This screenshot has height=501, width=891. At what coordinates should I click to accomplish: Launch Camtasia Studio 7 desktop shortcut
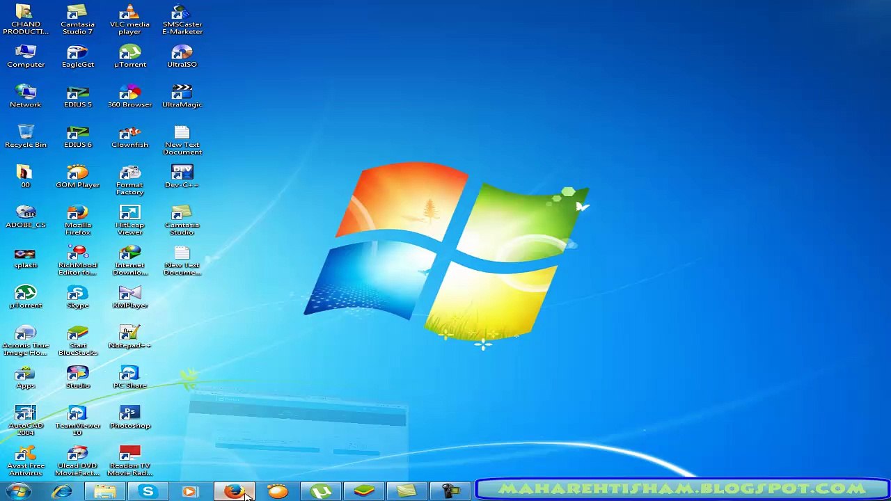(77, 19)
